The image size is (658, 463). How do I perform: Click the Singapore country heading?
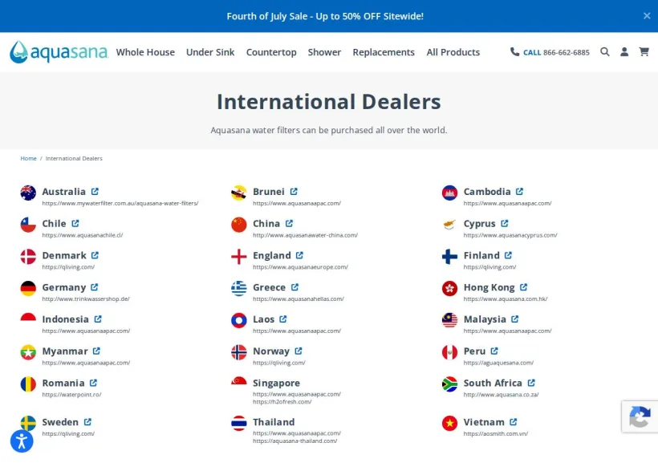[276, 383]
